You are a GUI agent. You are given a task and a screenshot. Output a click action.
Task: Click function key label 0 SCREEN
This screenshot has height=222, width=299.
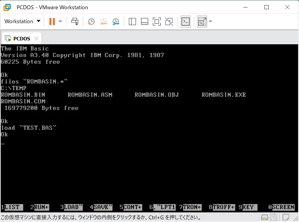(x=281, y=207)
